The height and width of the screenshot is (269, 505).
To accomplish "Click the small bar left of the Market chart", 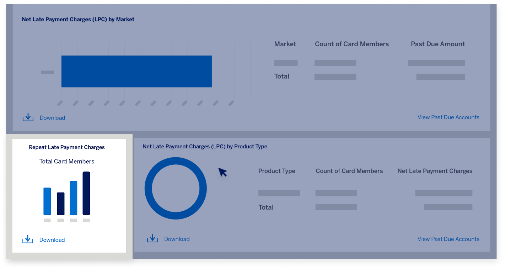I will tap(47, 72).
